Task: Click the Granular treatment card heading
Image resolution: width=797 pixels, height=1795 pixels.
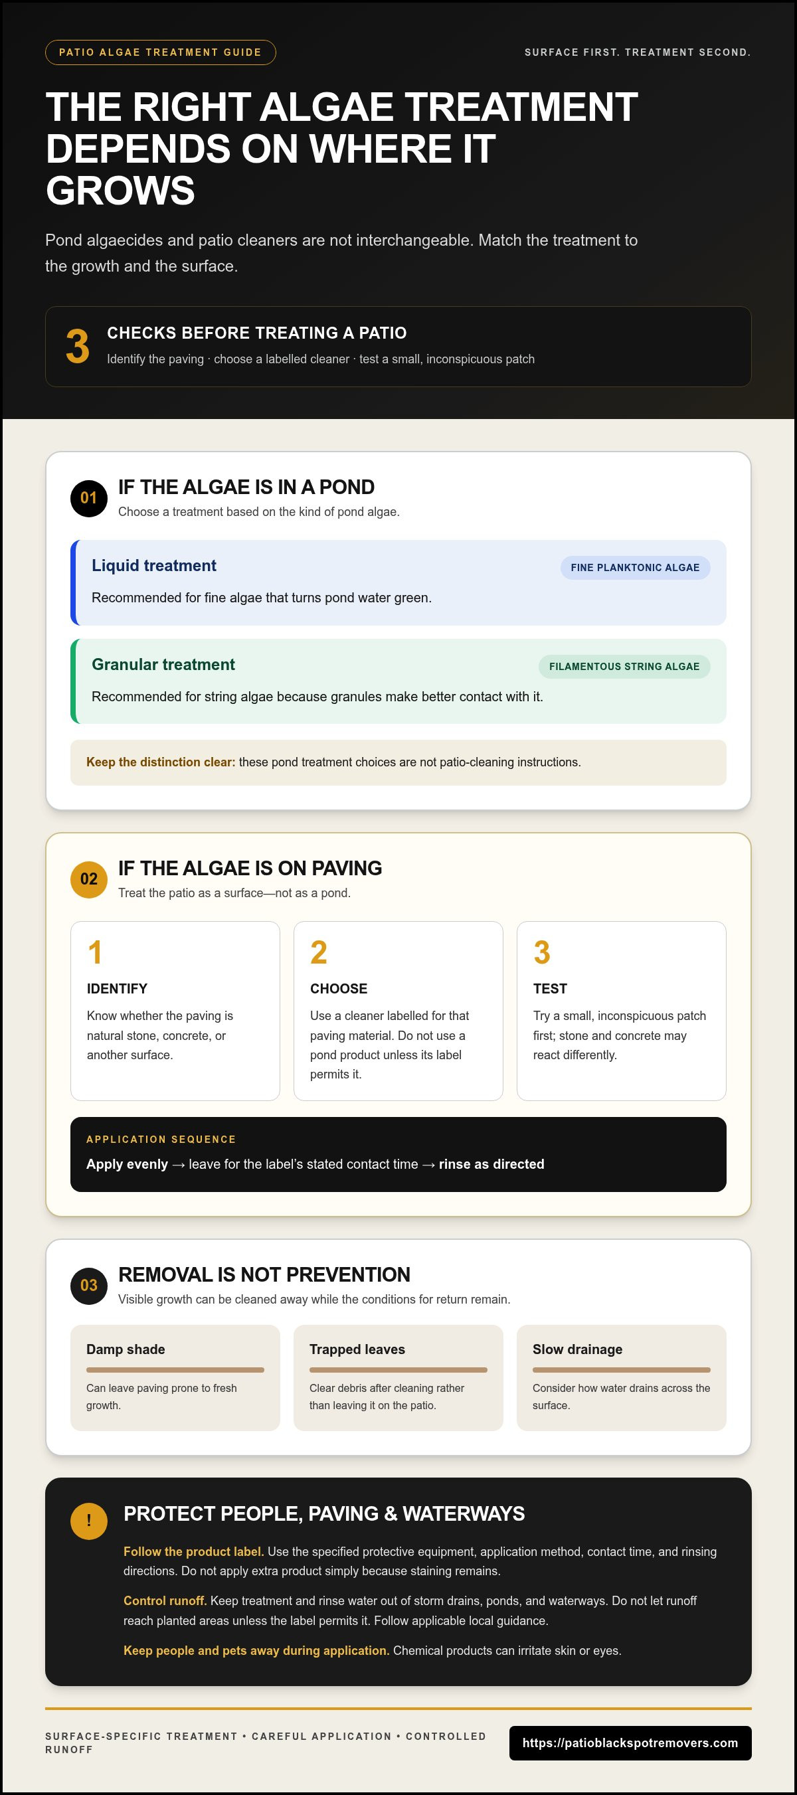Action: coord(163,664)
